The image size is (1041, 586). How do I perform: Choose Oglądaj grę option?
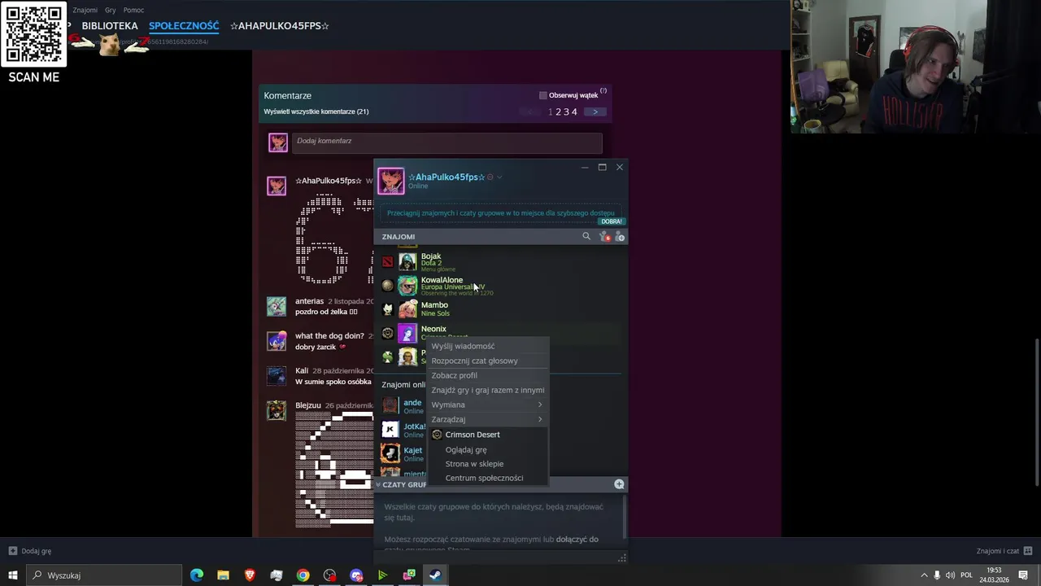tap(487, 449)
